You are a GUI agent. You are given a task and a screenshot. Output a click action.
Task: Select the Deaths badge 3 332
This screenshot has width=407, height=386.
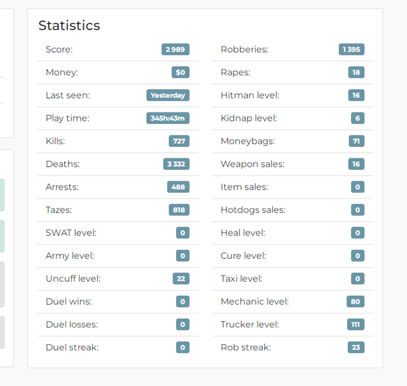[176, 164]
